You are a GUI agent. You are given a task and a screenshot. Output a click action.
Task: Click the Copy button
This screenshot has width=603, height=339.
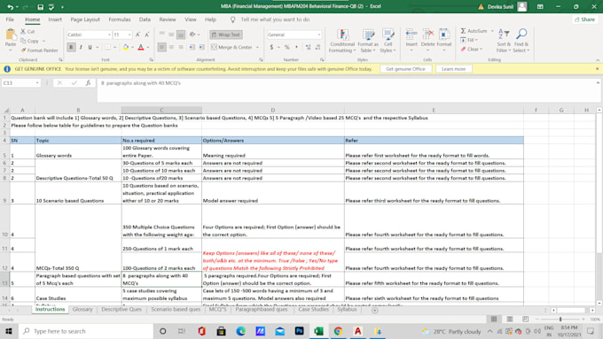[x=30, y=41]
